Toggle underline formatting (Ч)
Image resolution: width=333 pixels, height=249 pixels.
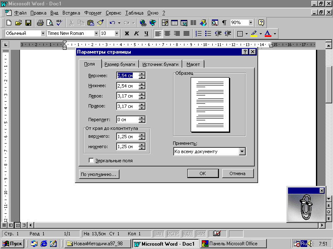[146, 34]
